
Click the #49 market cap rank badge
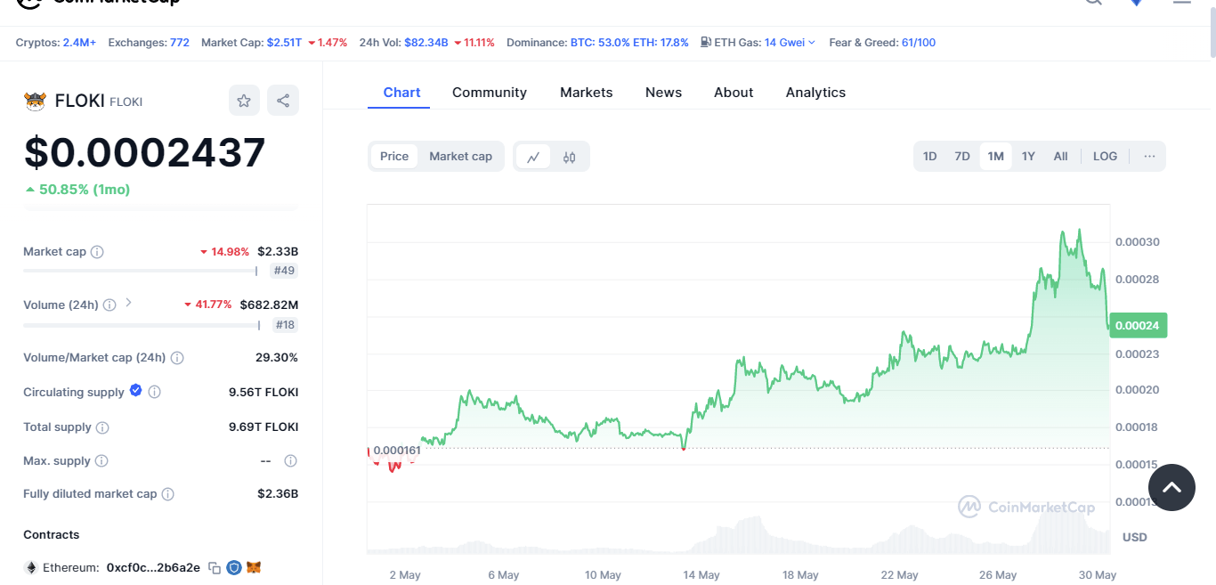point(284,271)
